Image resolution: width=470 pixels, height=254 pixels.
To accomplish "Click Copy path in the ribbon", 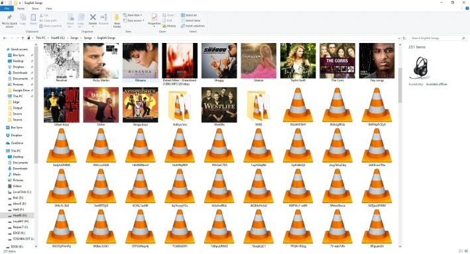I will click(x=48, y=21).
